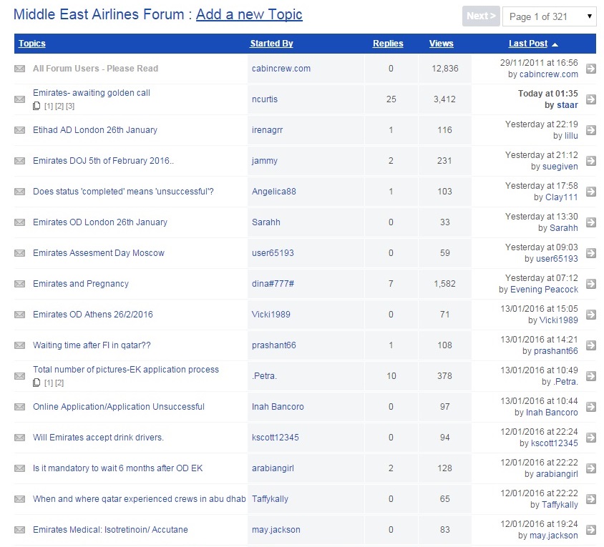Sort the table by Views column
604x547 pixels.
click(x=442, y=44)
